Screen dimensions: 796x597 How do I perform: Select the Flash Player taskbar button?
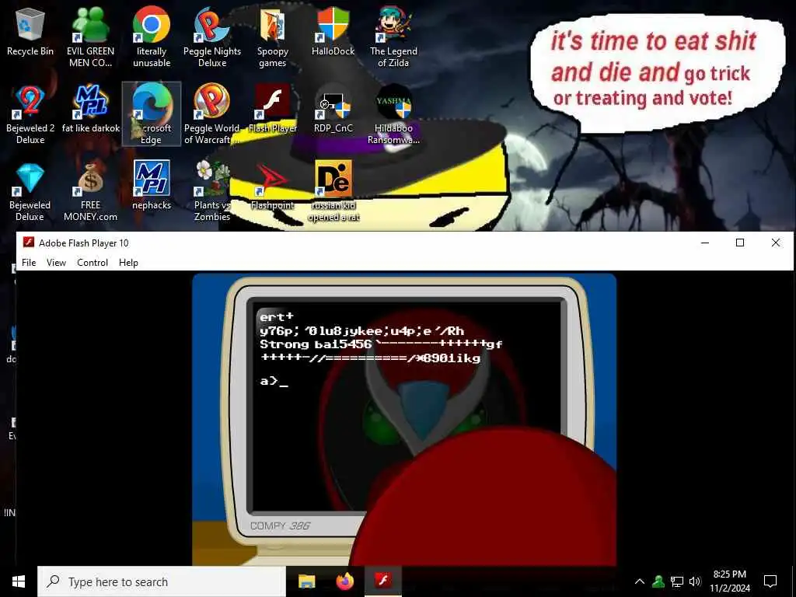383,581
